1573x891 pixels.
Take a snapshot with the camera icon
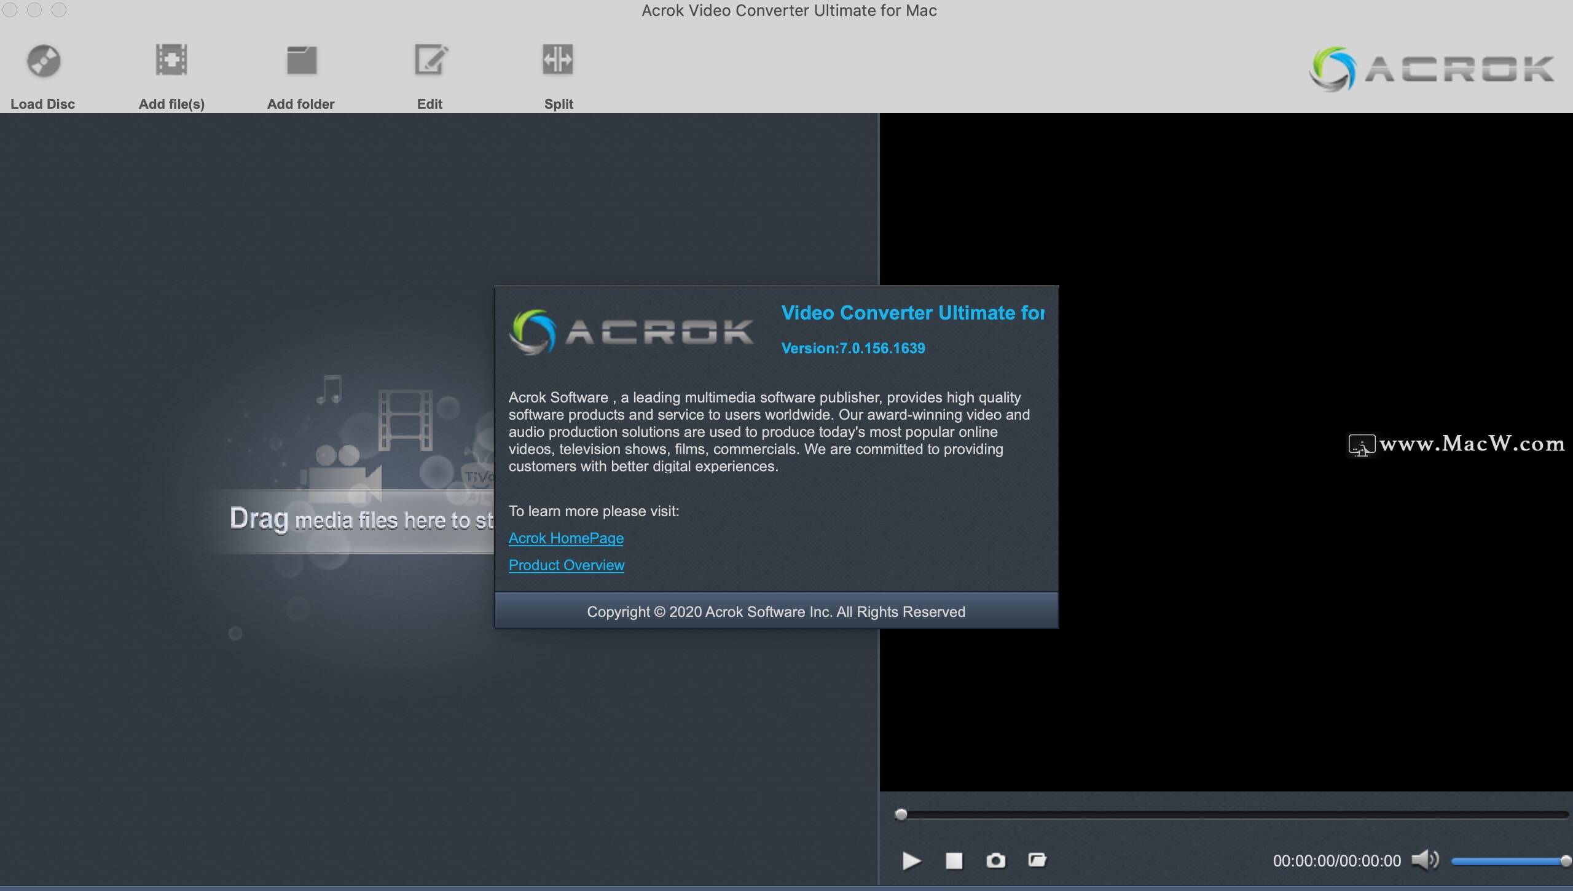[995, 860]
